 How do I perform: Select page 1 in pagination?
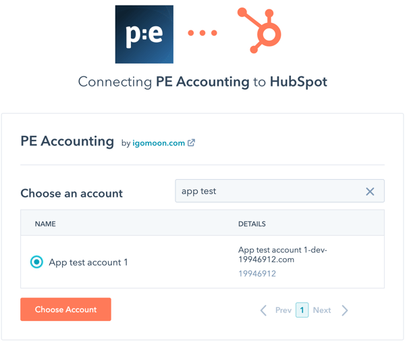coord(302,310)
